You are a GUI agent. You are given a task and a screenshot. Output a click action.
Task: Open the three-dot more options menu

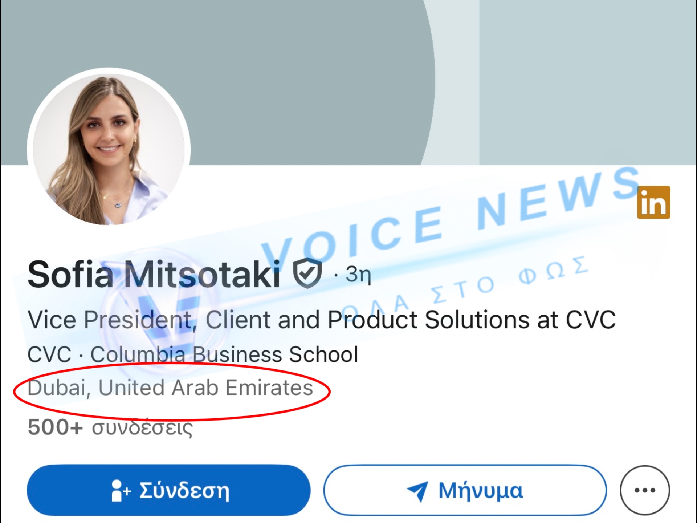tap(645, 490)
